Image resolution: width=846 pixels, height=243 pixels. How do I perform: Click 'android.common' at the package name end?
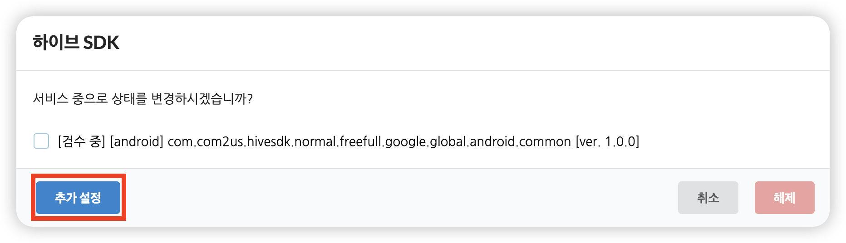click(x=520, y=141)
